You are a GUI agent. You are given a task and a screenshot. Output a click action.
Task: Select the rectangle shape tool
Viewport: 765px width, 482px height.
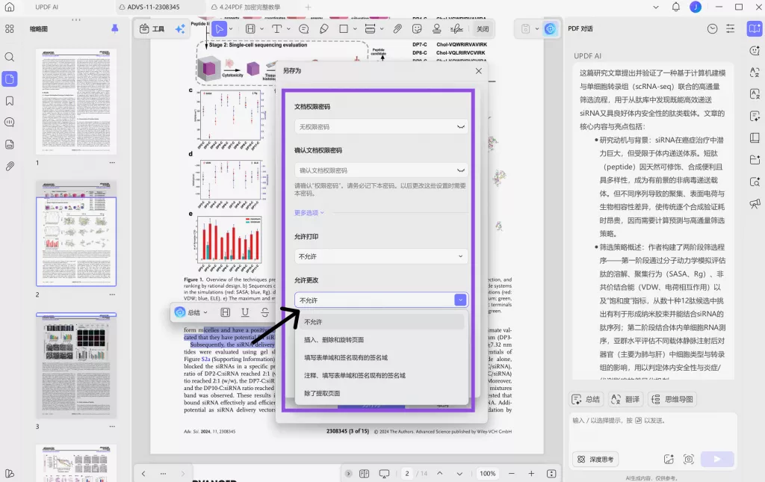(x=344, y=29)
